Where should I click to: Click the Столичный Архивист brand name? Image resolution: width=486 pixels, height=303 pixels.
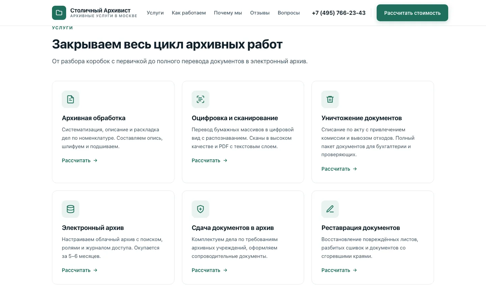[x=100, y=10]
